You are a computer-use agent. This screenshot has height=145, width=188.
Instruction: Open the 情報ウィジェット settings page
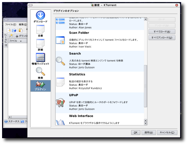click(40, 59)
